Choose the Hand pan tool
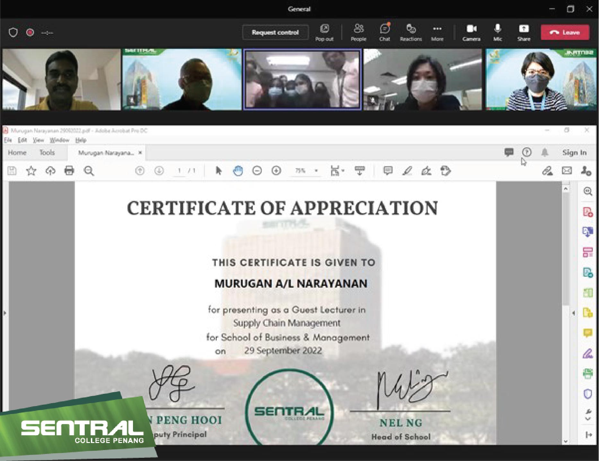This screenshot has width=599, height=461. pyautogui.click(x=238, y=171)
